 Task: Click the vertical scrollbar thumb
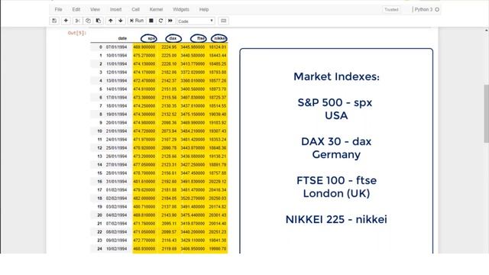pos(486,113)
